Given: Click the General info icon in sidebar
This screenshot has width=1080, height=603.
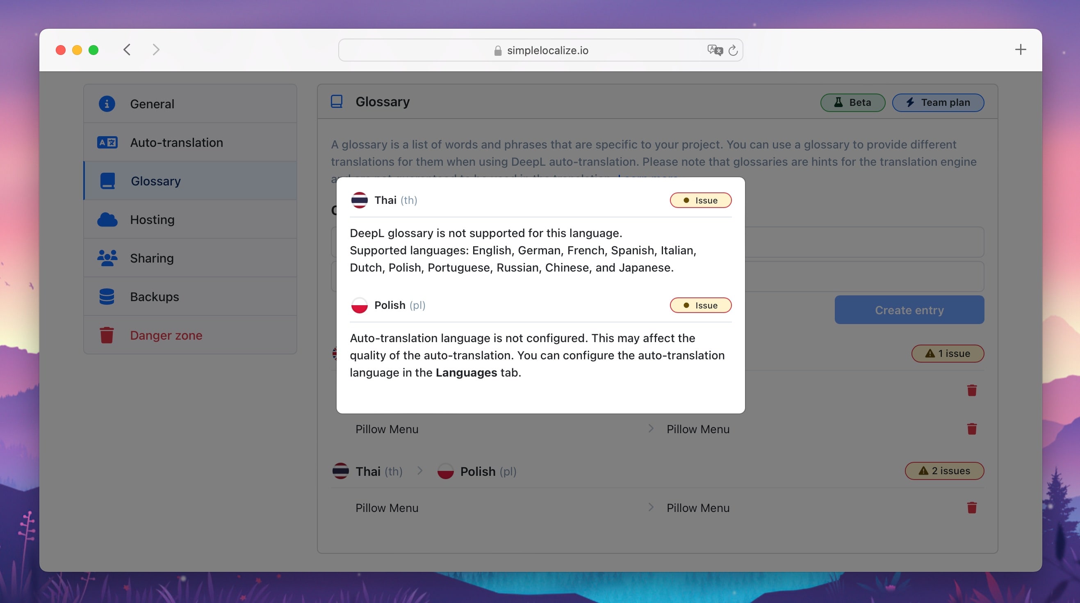Looking at the screenshot, I should [107, 103].
